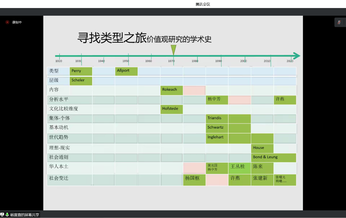Screen dimensions: 346x218
Task: Click the red recording indicator icon
Action: coord(7,22)
